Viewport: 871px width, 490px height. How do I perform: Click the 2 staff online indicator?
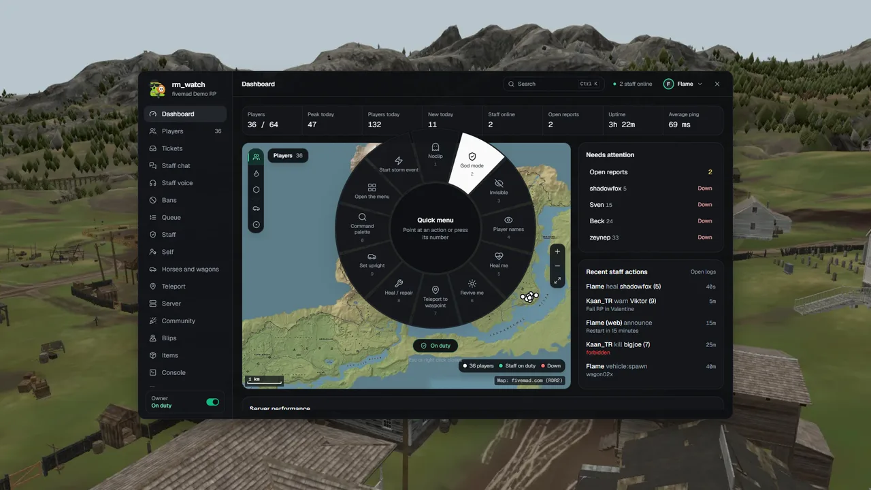pos(632,84)
